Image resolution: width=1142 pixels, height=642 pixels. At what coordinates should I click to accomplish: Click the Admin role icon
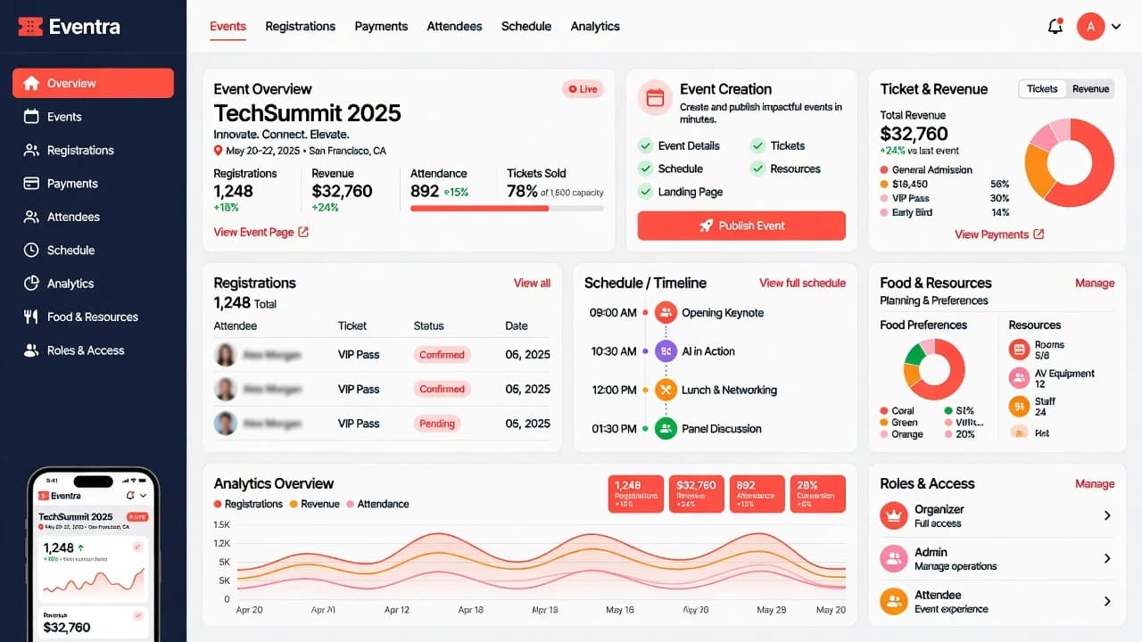click(x=894, y=558)
